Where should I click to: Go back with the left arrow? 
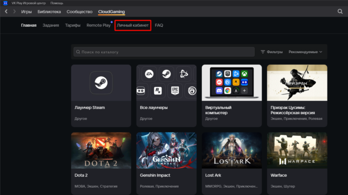click(x=6, y=12)
